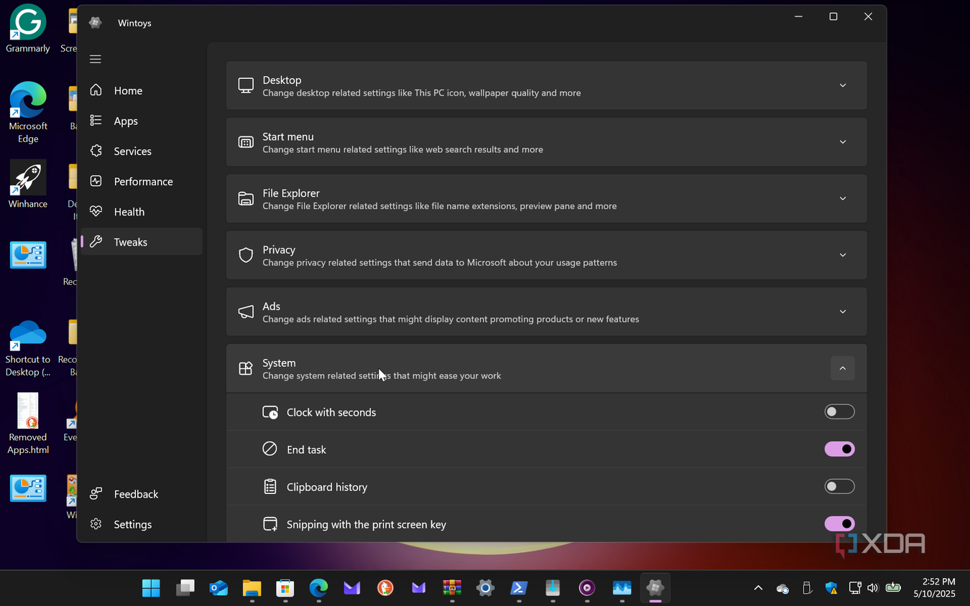Click the Snipping print screen icon
Viewport: 970px width, 606px height.
click(270, 524)
